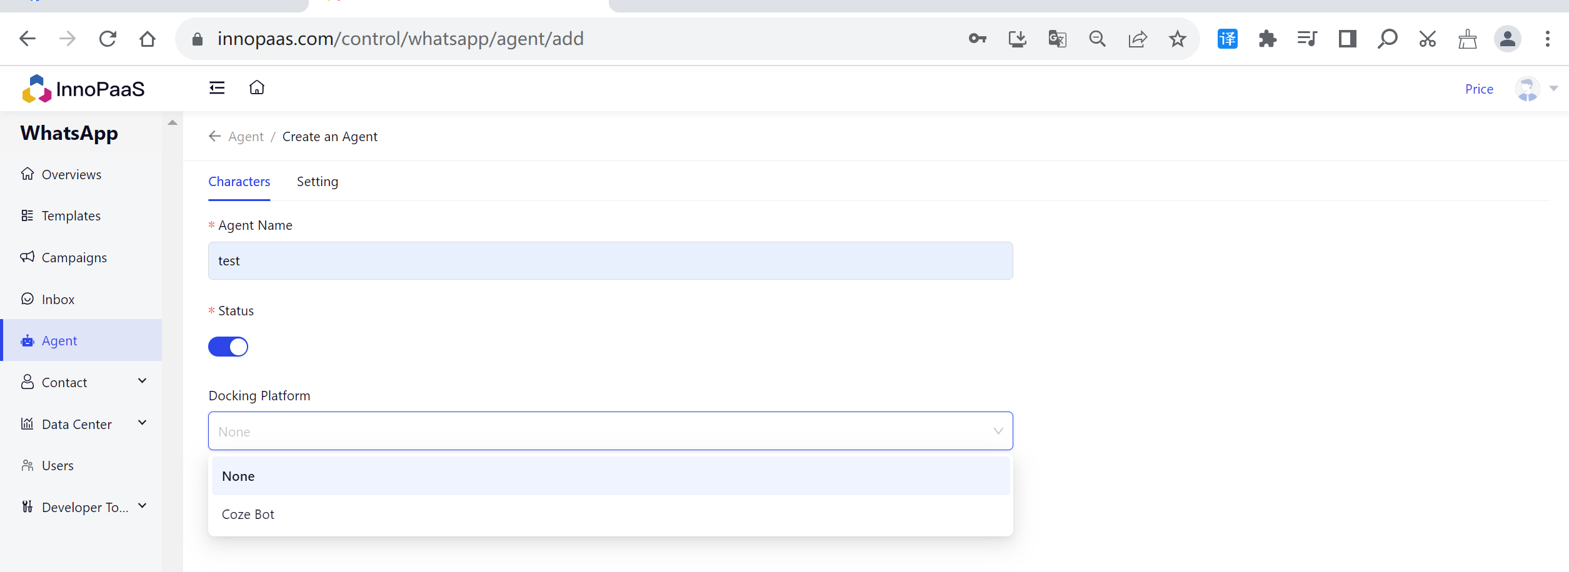Click the back arrow beside Agent breadcrumb

pyautogui.click(x=214, y=136)
